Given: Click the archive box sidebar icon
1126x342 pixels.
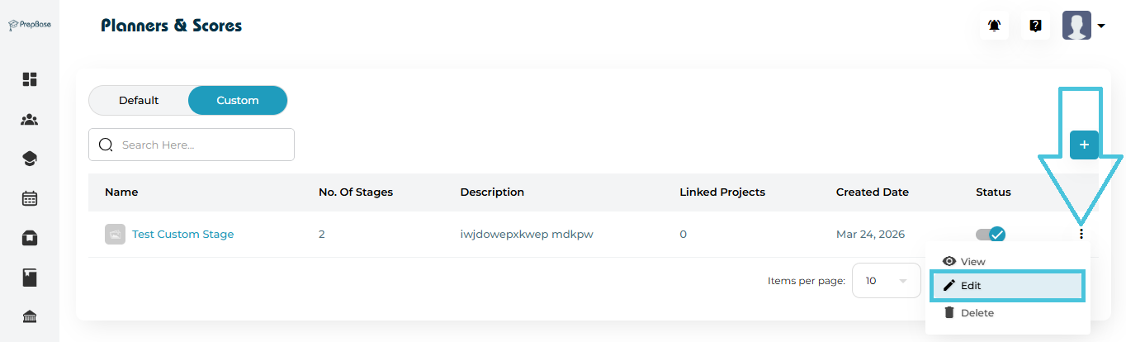Looking at the screenshot, I should pos(30,238).
